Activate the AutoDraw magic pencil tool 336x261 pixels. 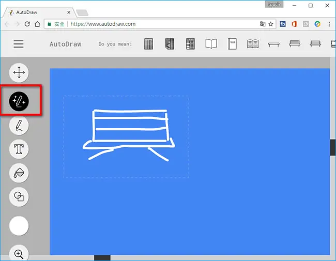19,101
